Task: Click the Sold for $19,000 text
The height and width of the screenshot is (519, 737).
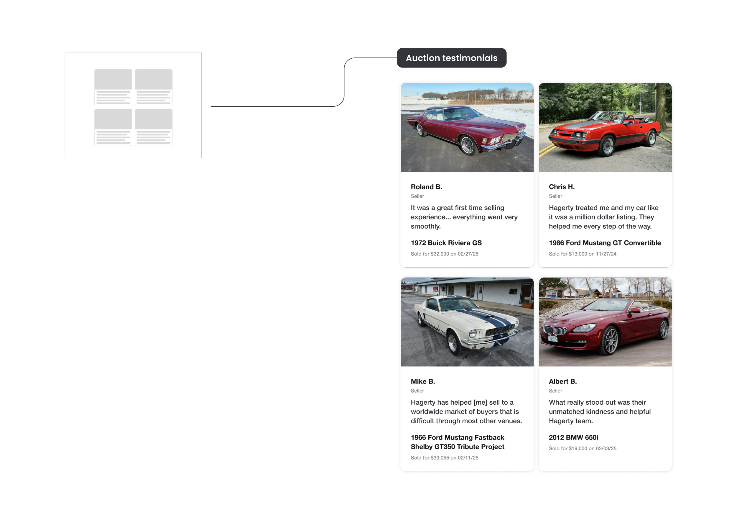Action: coord(582,448)
